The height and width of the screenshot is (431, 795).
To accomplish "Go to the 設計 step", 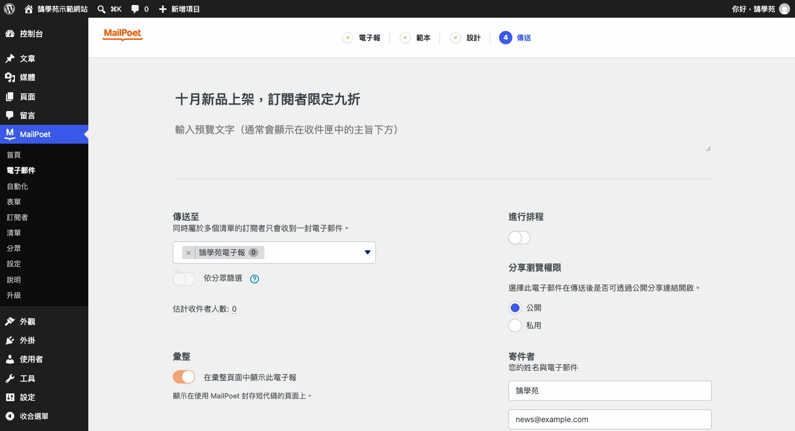I will pyautogui.click(x=465, y=38).
